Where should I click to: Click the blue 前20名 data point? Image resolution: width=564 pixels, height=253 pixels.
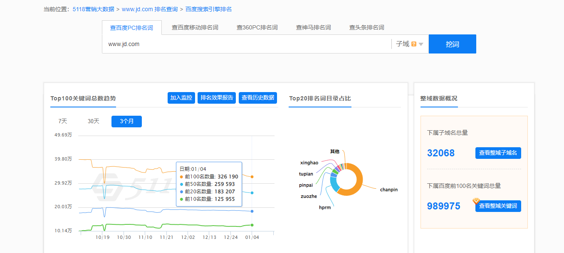click(252, 212)
